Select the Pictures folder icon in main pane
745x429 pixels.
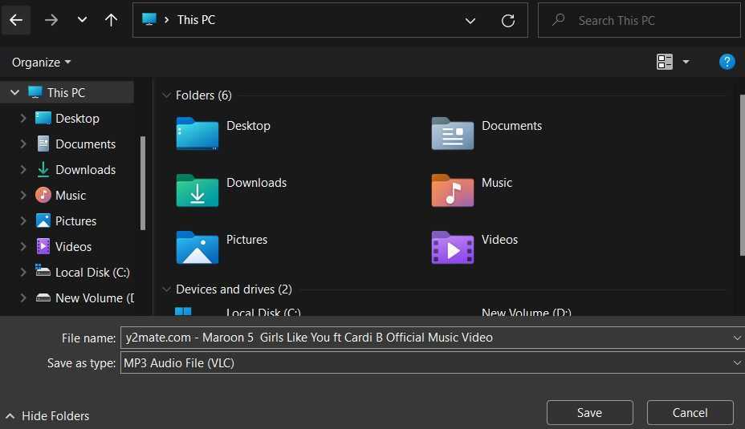coord(197,247)
